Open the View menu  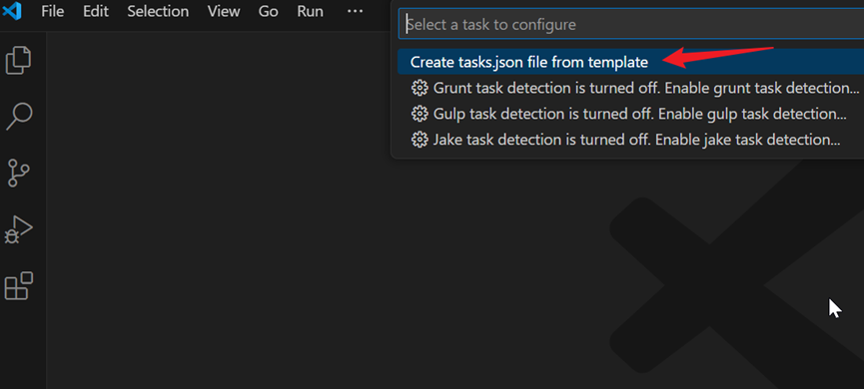[224, 11]
